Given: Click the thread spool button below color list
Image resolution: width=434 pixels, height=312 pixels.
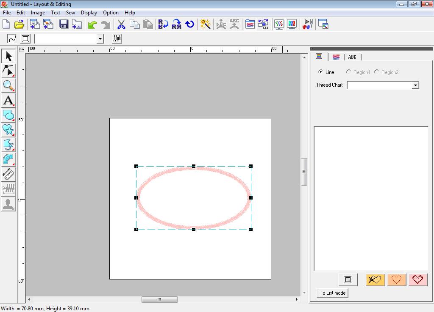Looking at the screenshot, I should (x=348, y=280).
